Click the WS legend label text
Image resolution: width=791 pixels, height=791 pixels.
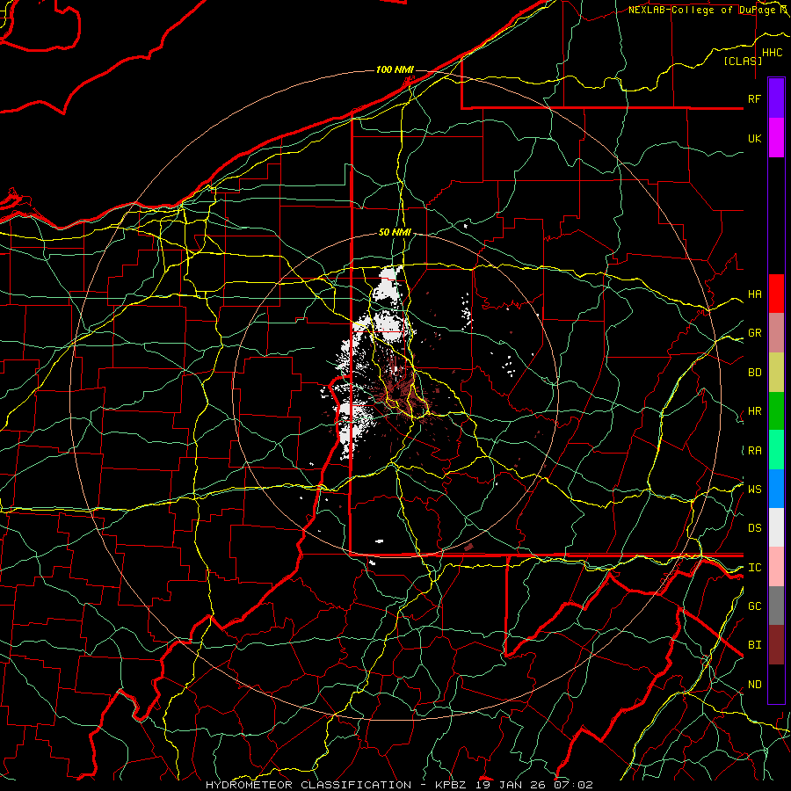coord(754,490)
